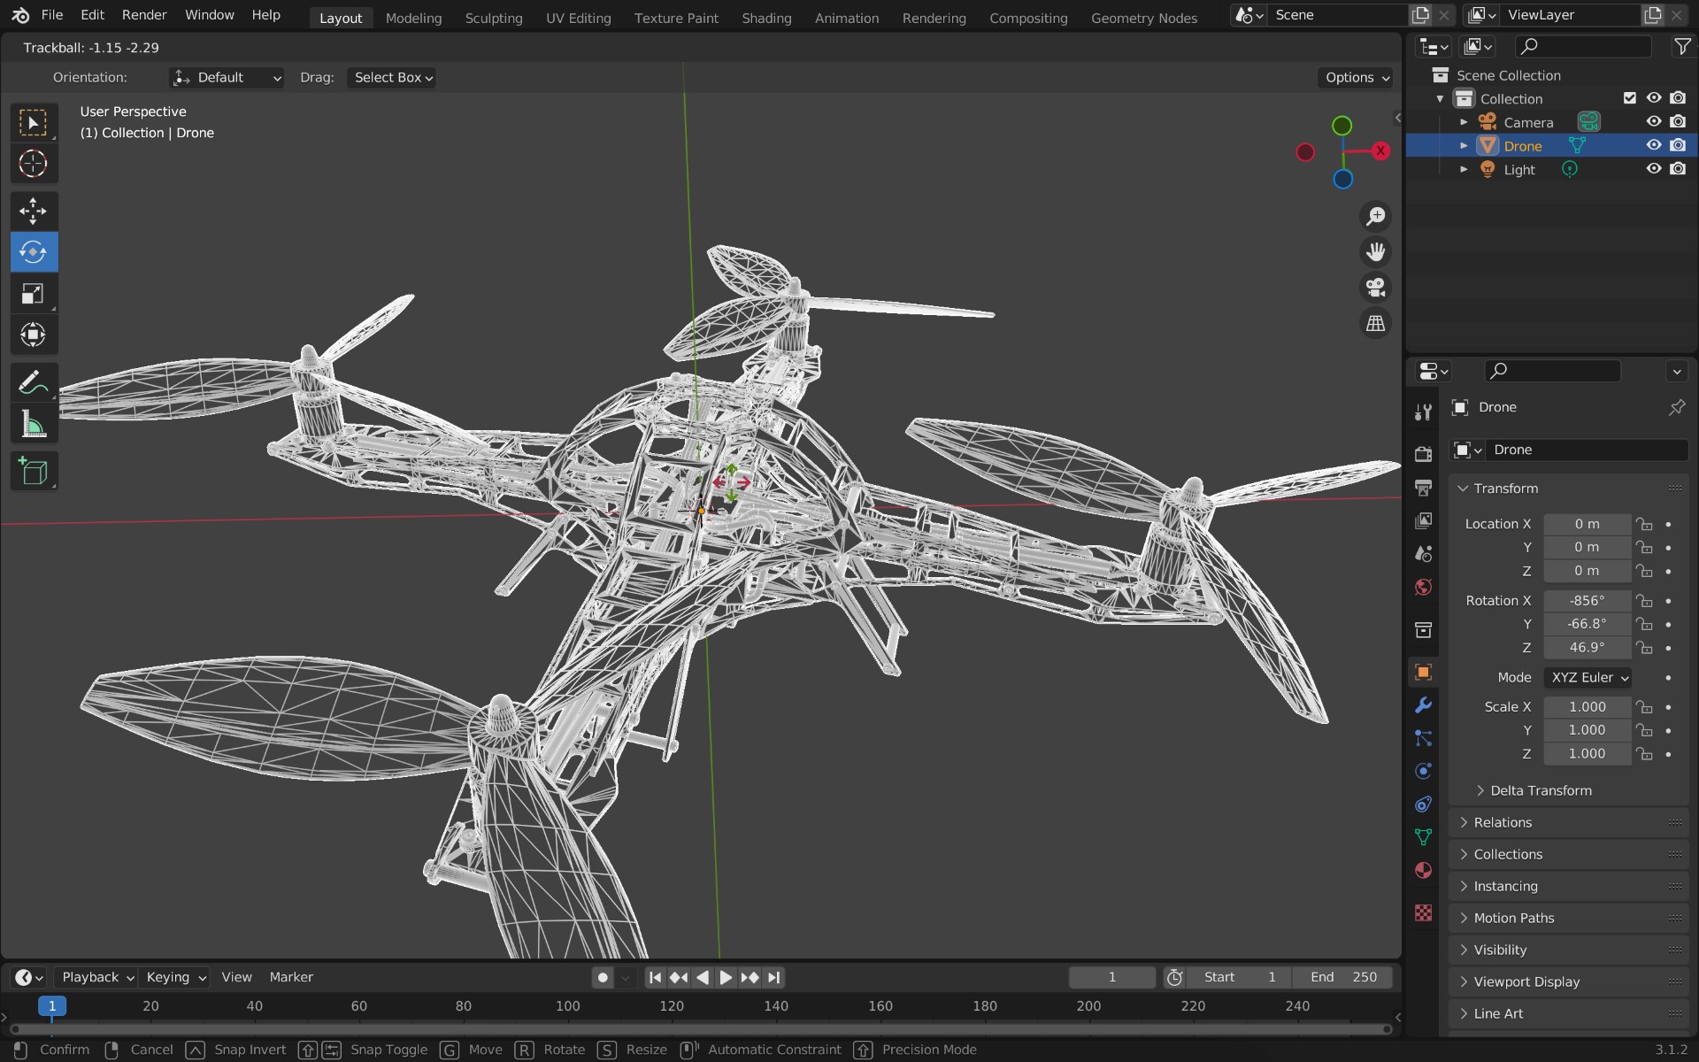Screen dimensions: 1699x1062
Task: Hide the Drone object in viewport
Action: 1653,145
